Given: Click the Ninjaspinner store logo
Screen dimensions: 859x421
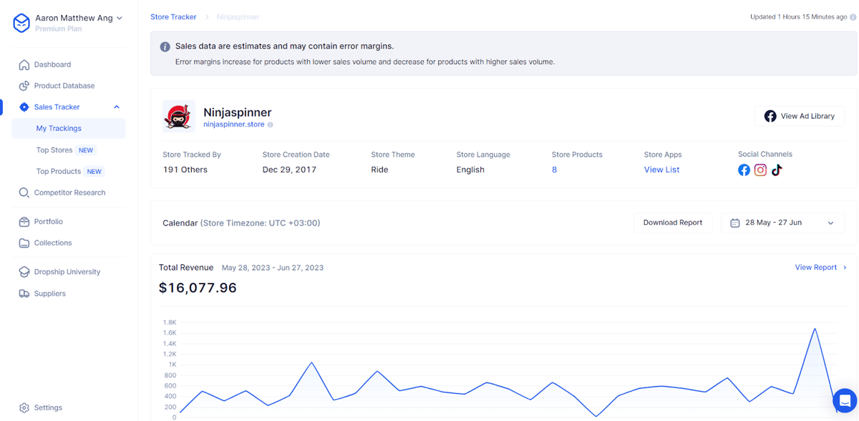Looking at the screenshot, I should 179,116.
